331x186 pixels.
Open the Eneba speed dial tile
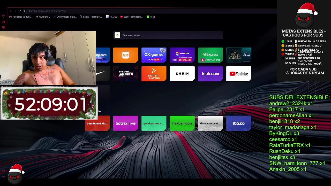point(182,55)
